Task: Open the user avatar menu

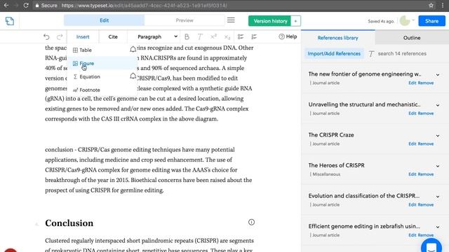Action: pos(407,20)
